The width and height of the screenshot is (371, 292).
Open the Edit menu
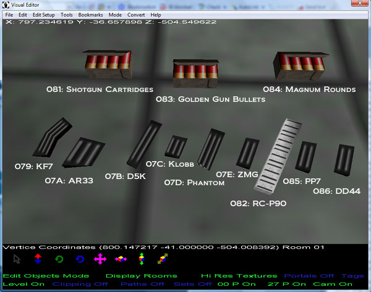coord(23,15)
